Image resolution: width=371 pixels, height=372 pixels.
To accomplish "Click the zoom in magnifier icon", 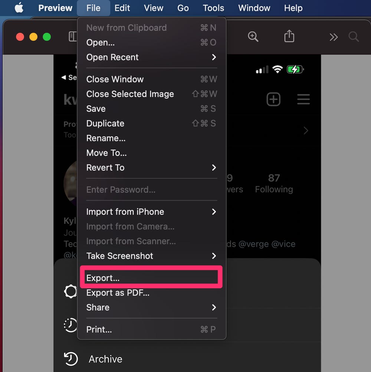I will tap(253, 37).
